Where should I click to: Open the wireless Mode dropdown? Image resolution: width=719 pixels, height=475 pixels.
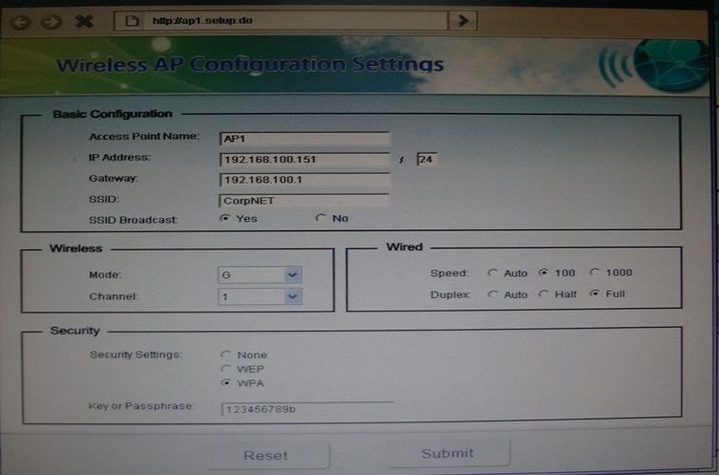[x=260, y=275]
